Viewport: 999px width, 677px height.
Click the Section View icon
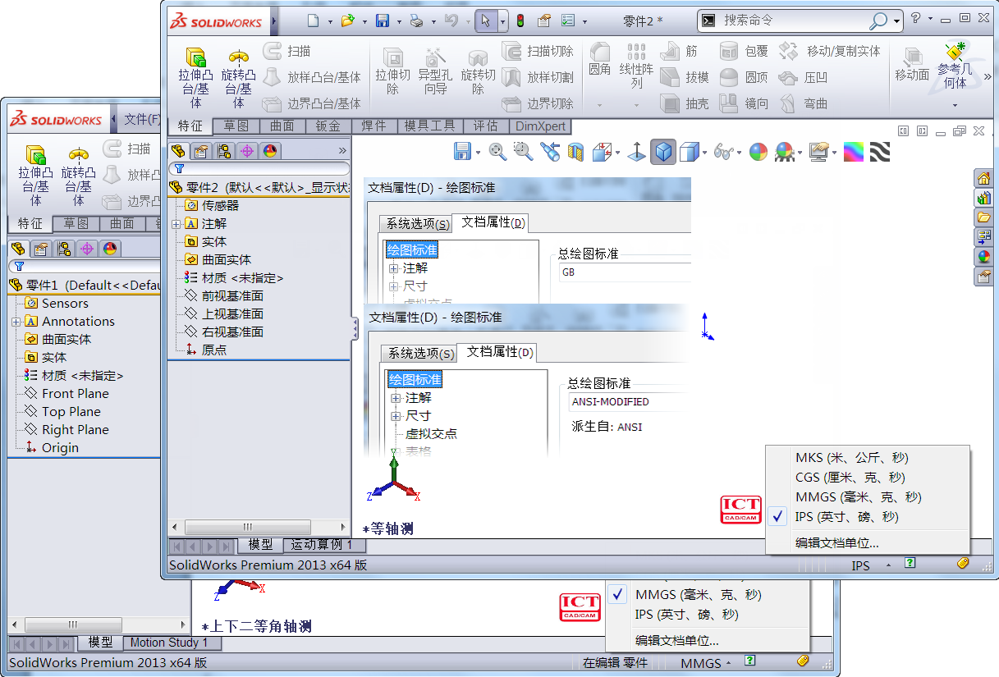coord(576,151)
